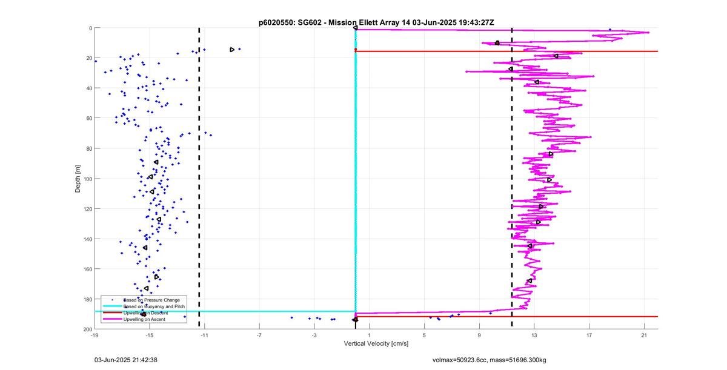Click x-axis tick label '13'
Image resolution: width=727 pixels, height=370 pixels.
tap(534, 335)
